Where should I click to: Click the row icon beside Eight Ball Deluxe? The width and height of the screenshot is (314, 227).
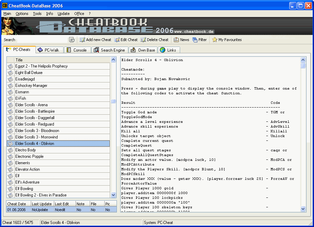11,73
